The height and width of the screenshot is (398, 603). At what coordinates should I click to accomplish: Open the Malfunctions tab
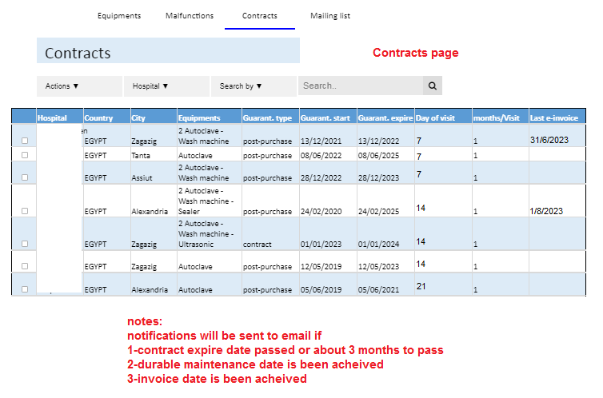tap(189, 16)
